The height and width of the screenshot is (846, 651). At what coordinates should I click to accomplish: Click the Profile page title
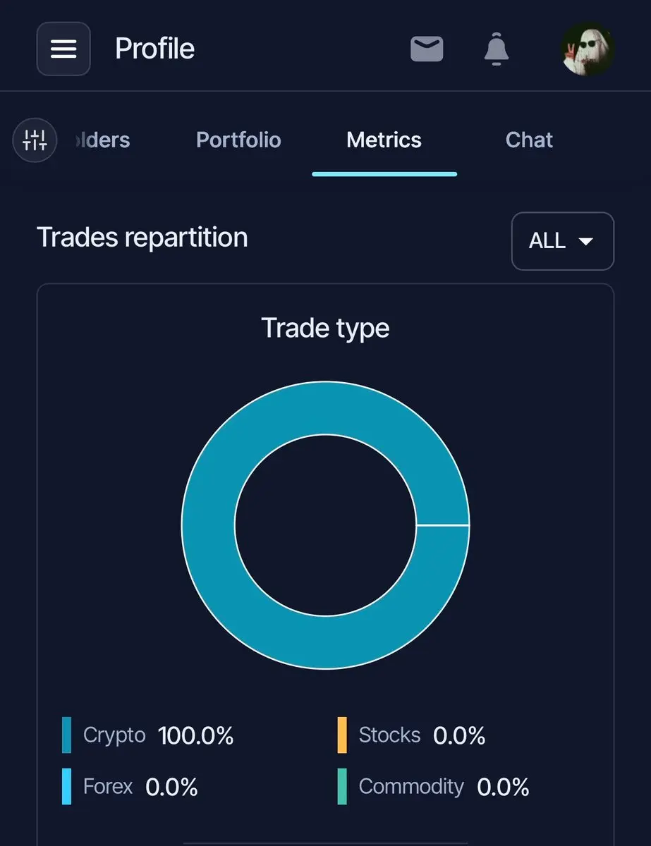point(155,49)
